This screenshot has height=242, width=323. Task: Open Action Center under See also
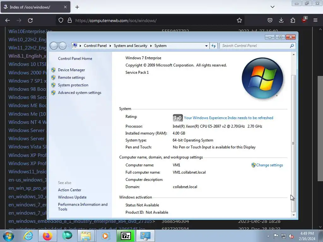click(69, 190)
